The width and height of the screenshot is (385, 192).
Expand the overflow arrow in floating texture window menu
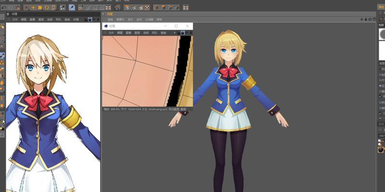coord(175,33)
